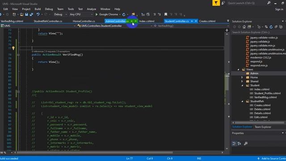The width and height of the screenshot is (286, 161).
Task: Click the Alphabetical sort icon in Properties
Action: (240, 144)
